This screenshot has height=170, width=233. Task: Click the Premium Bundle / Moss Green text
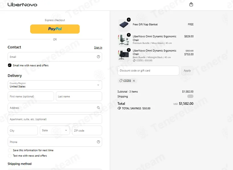152,43
